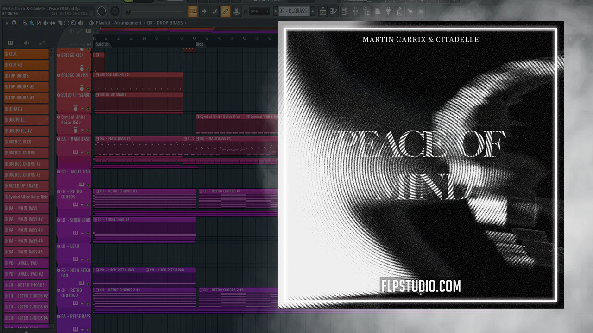Open the Playlist view icon

coord(323,11)
